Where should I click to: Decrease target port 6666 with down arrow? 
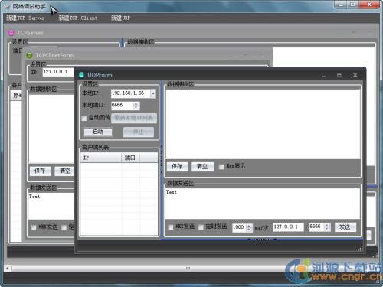[327, 229]
